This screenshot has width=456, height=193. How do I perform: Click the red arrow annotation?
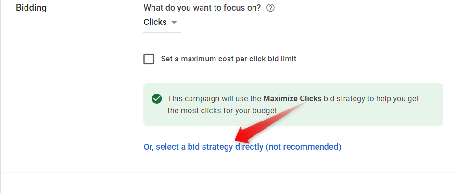[270, 123]
